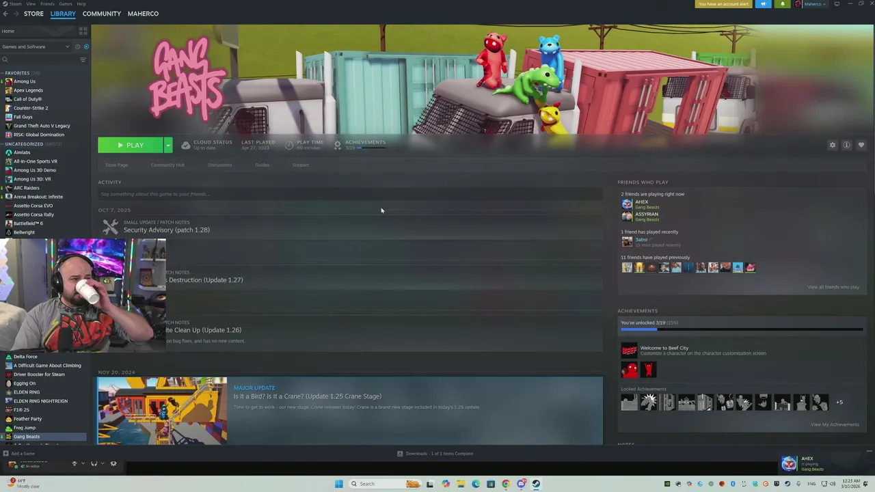Click Add a Game plus icon
The image size is (875, 492).
pyautogui.click(x=5, y=453)
